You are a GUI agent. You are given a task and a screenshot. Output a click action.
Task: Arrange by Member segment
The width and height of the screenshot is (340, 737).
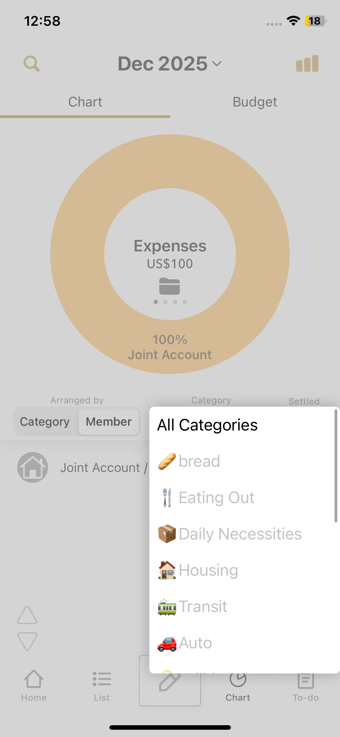[109, 422]
